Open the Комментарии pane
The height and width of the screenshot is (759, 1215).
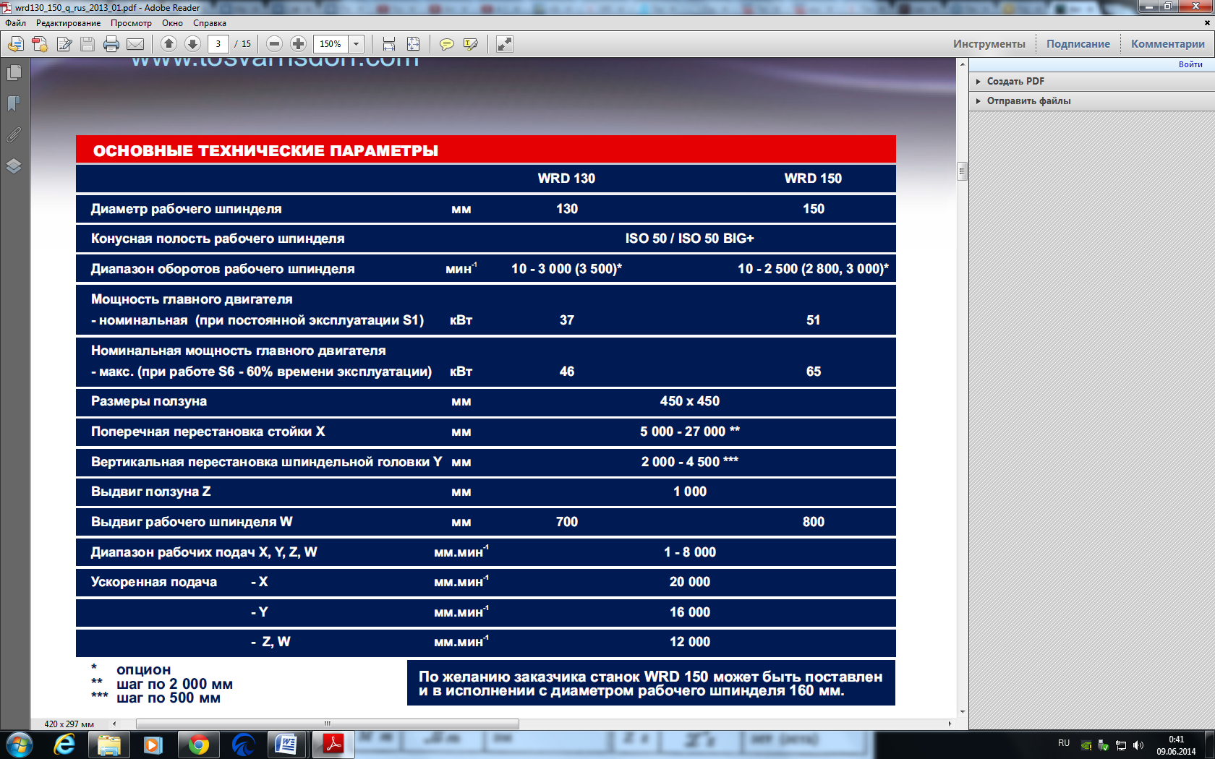1167,44
